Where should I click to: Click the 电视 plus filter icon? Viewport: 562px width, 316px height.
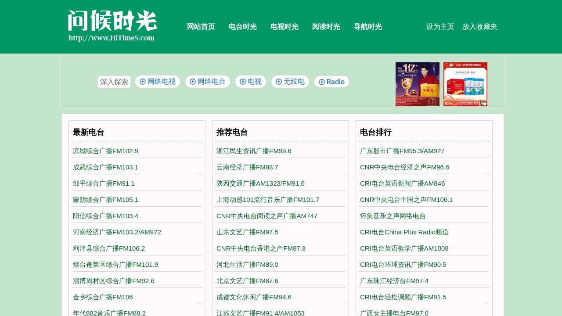[242, 82]
